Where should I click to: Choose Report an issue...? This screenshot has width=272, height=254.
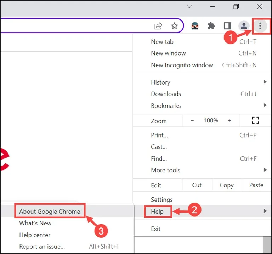tap(67, 246)
